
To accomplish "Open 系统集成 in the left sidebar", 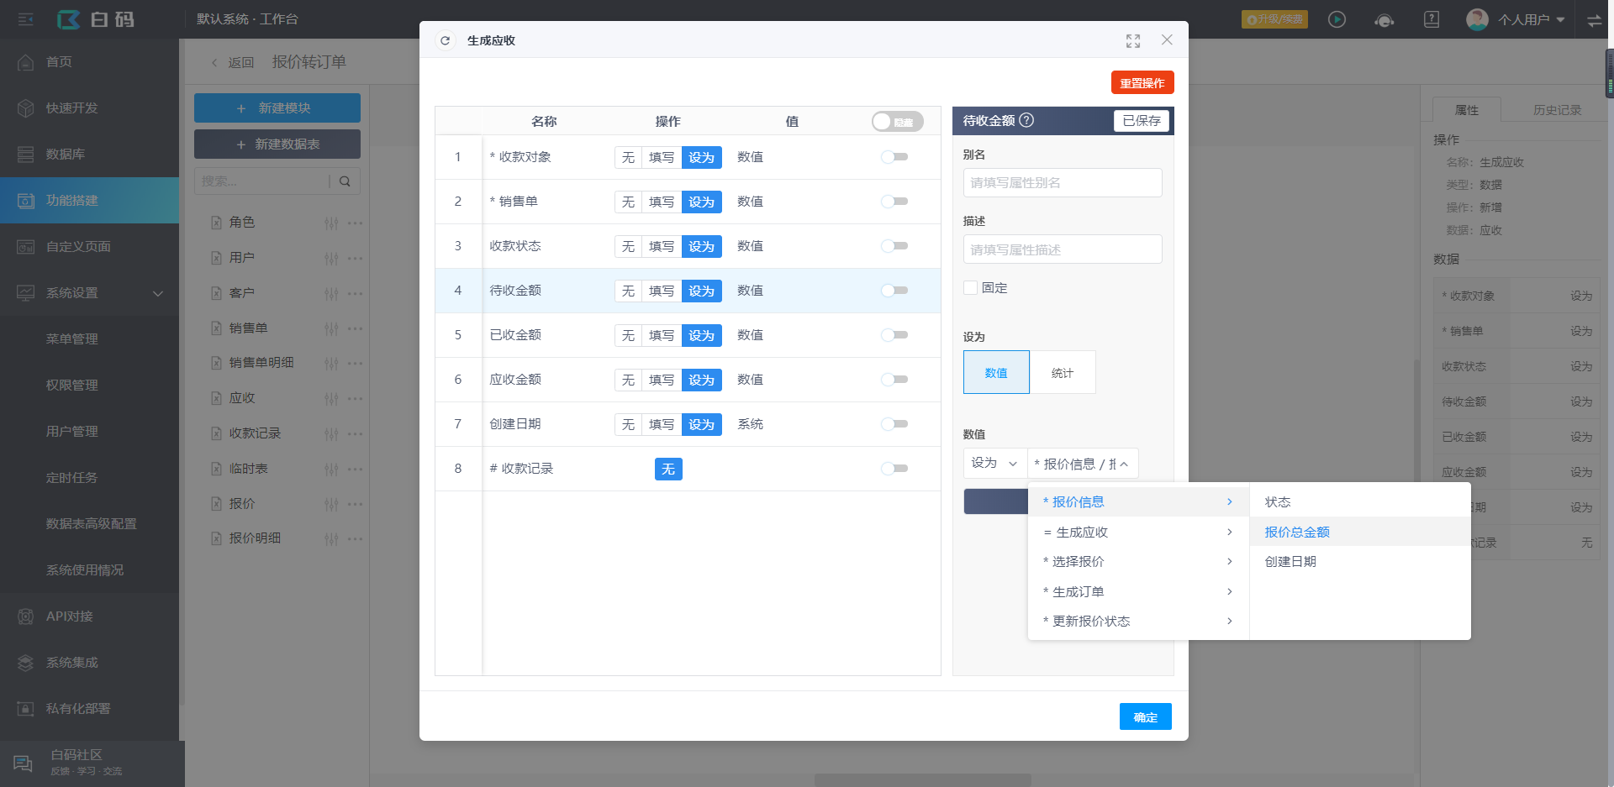I will (x=89, y=663).
